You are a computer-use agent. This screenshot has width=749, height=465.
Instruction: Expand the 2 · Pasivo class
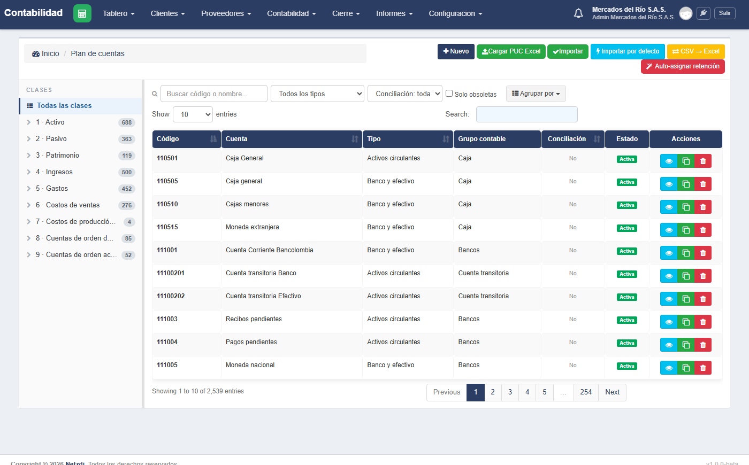point(29,139)
